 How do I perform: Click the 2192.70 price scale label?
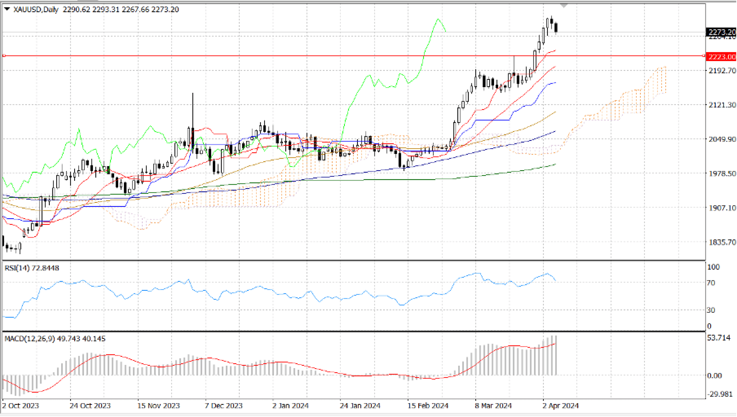point(722,70)
